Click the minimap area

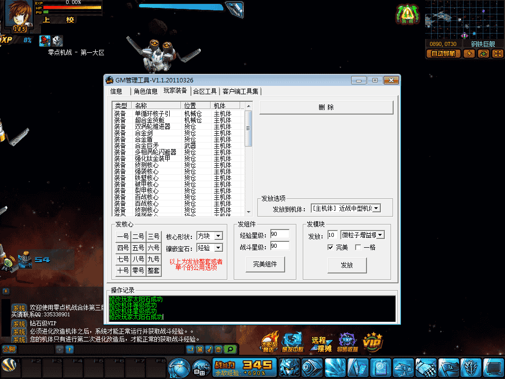465,19
